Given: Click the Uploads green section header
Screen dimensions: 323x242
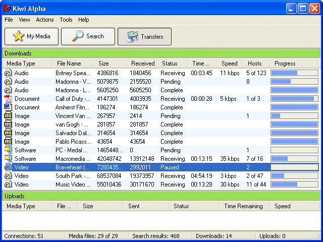Looking at the screenshot, I should point(161,196).
